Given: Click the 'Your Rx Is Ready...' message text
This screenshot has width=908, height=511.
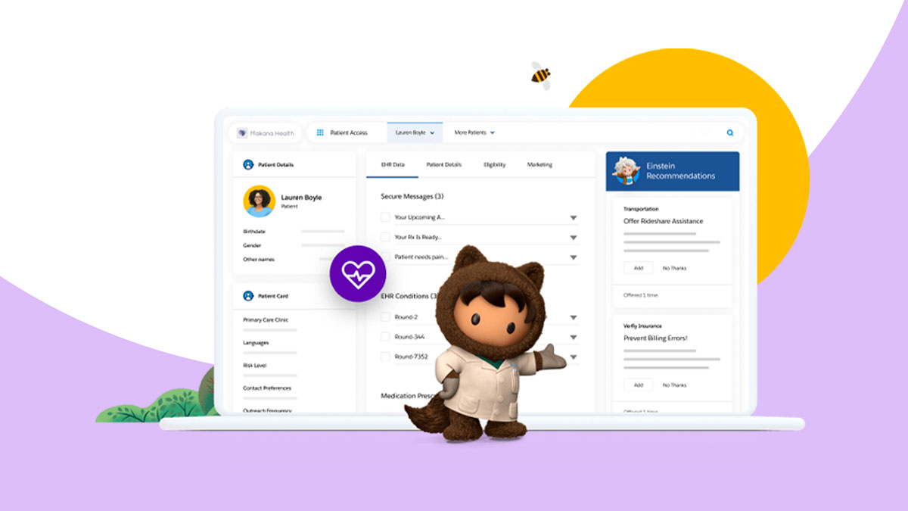Looking at the screenshot, I should (x=419, y=237).
